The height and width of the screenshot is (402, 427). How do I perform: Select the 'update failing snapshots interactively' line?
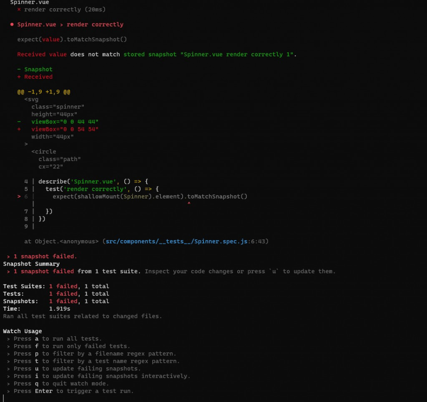tap(98, 376)
